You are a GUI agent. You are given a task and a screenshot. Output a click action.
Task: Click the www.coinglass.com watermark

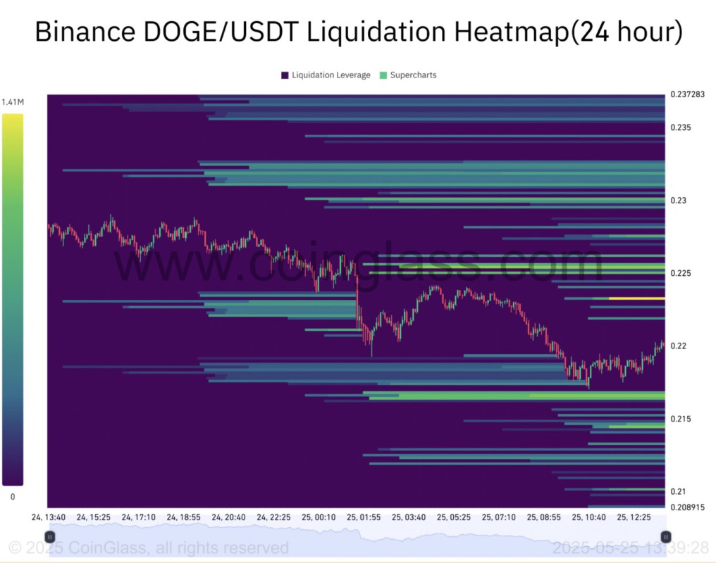(359, 264)
